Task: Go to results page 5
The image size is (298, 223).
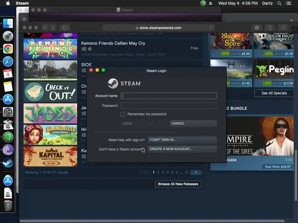Action: 172,172
